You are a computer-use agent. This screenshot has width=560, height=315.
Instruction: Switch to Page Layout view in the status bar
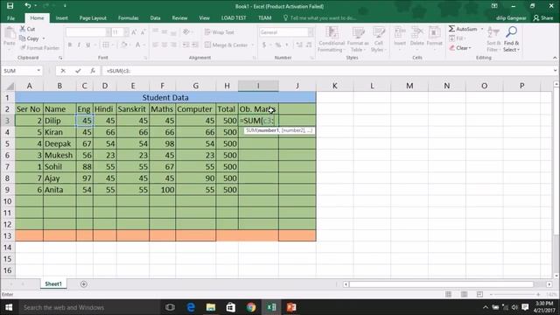[x=464, y=294]
